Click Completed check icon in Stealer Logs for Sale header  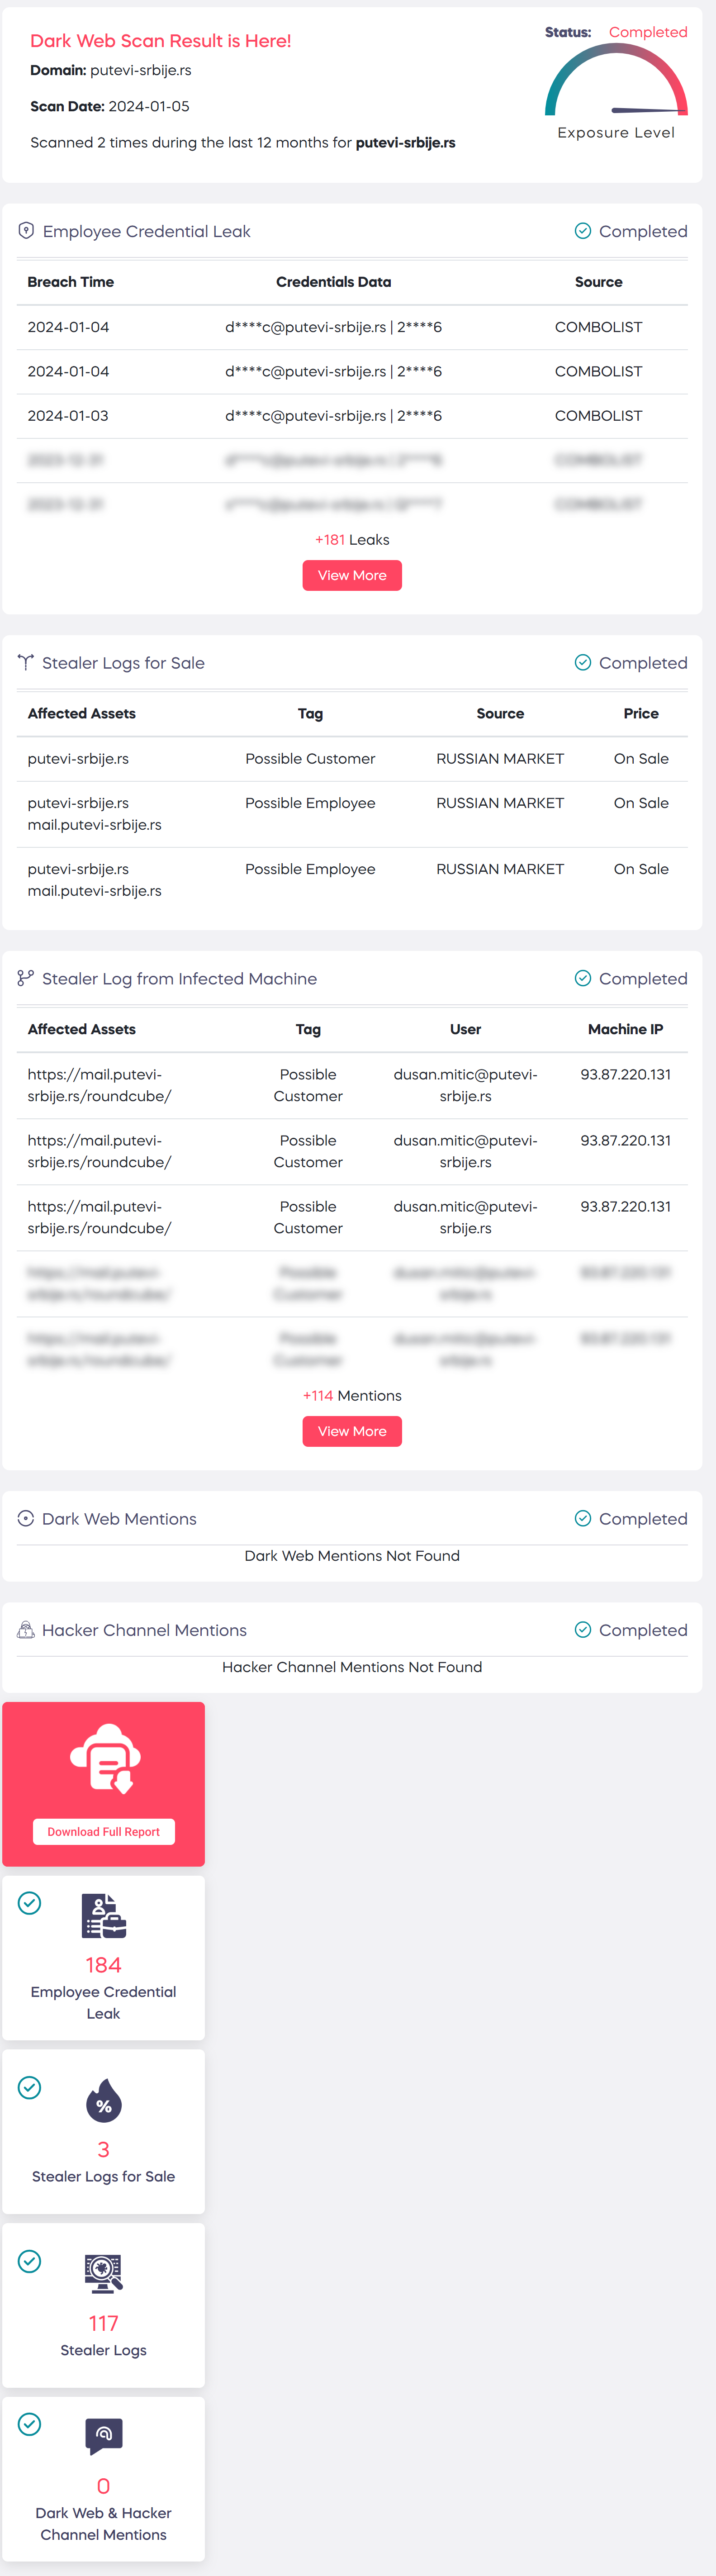click(x=583, y=663)
